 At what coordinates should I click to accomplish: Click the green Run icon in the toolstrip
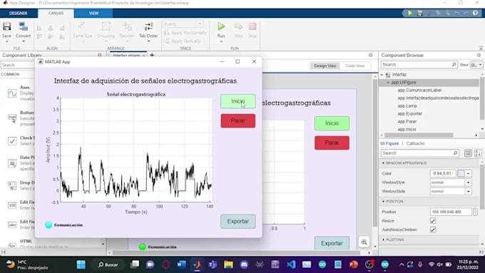coord(221,26)
